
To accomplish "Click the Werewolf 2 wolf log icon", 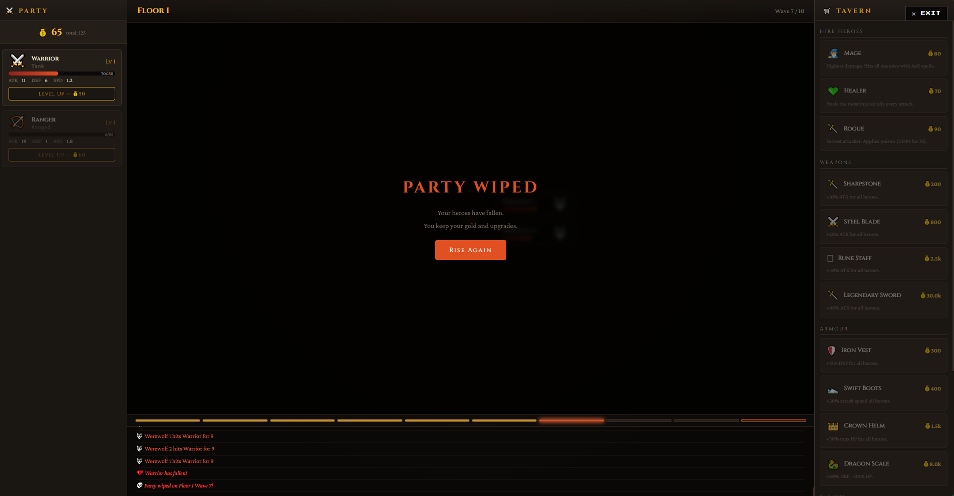I will coord(139,448).
